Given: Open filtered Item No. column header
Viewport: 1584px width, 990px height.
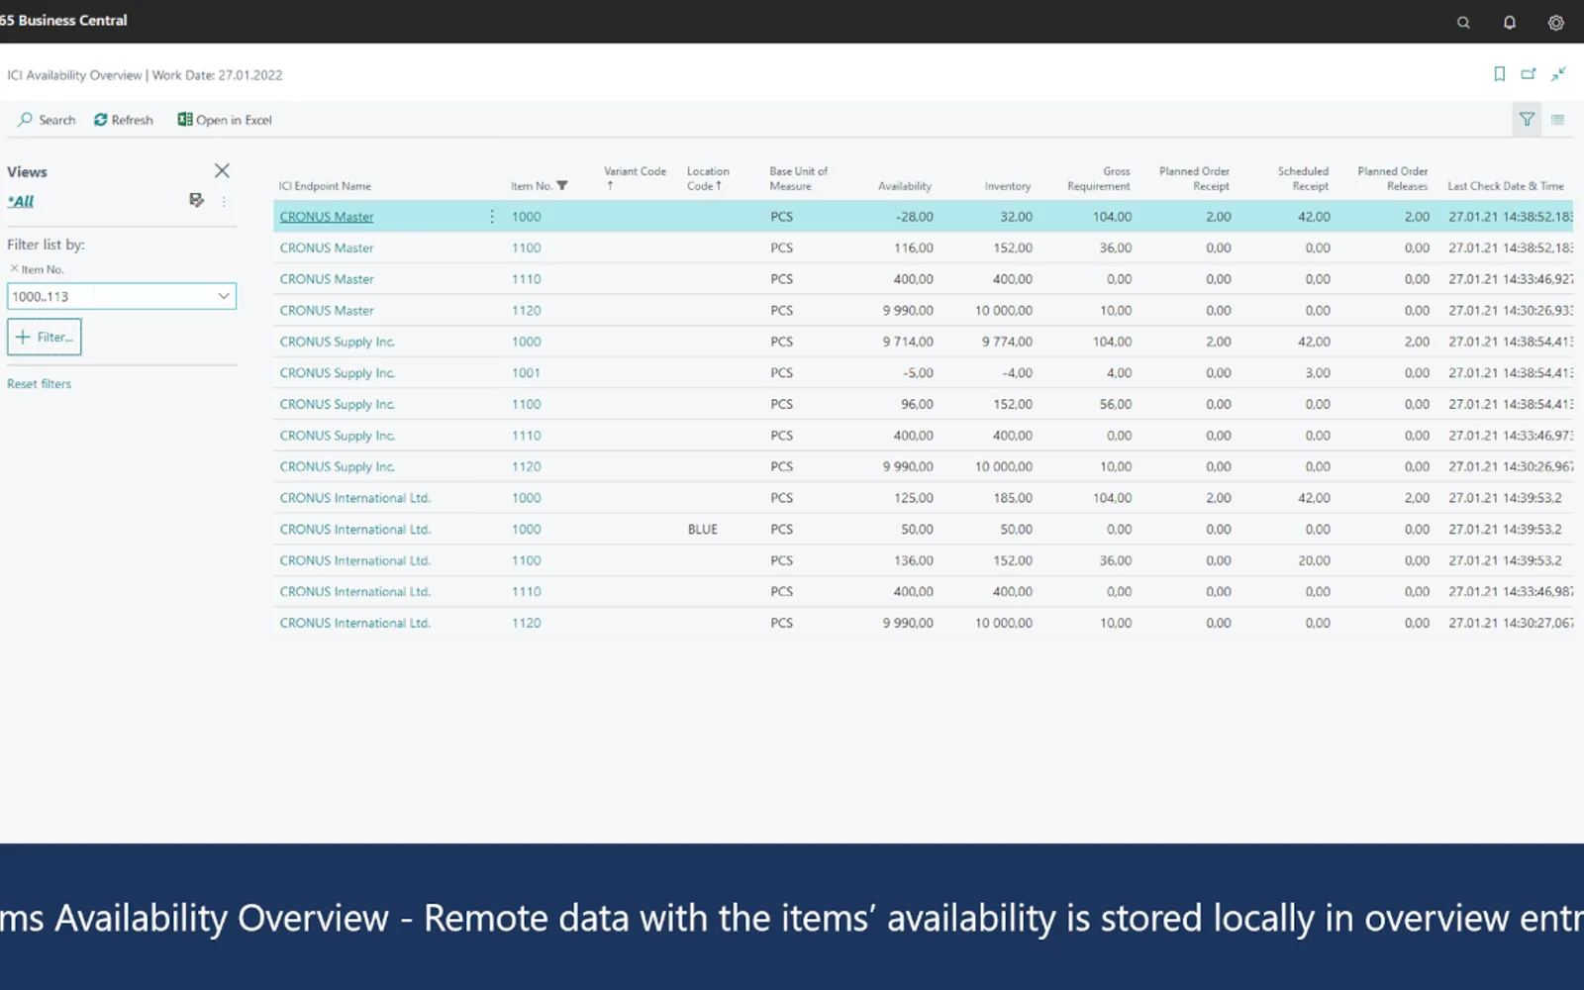Looking at the screenshot, I should [540, 186].
